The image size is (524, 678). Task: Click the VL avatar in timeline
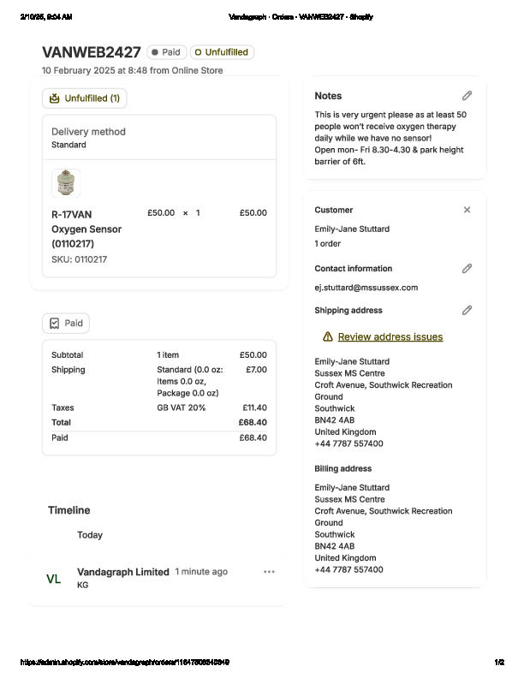coord(54,579)
